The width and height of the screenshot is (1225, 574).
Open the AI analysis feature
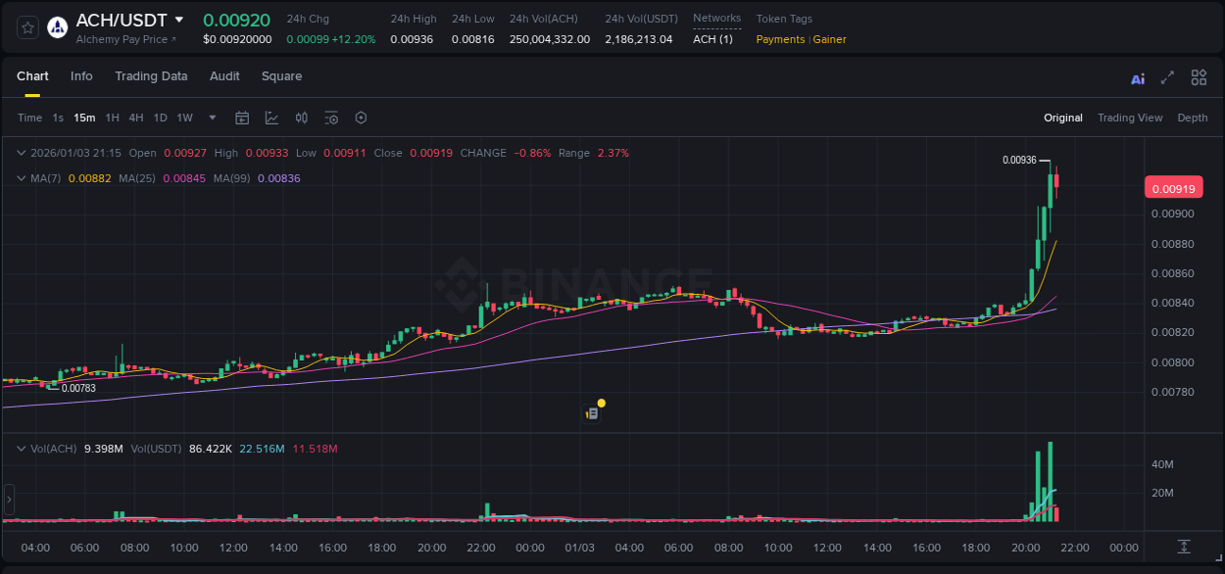pos(1138,77)
